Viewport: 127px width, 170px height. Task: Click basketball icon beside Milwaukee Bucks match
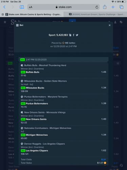coord(22,81)
